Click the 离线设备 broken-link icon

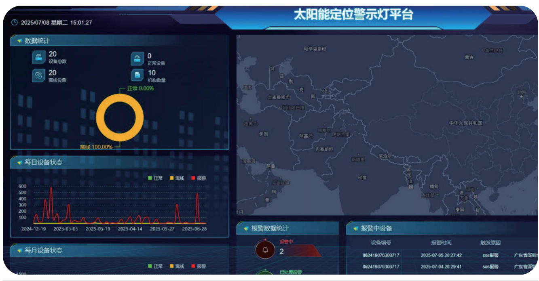(x=39, y=75)
